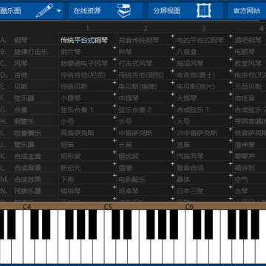Click the plus icon in the 长号 cell
266x266 pixels.
[x=172, y=117]
